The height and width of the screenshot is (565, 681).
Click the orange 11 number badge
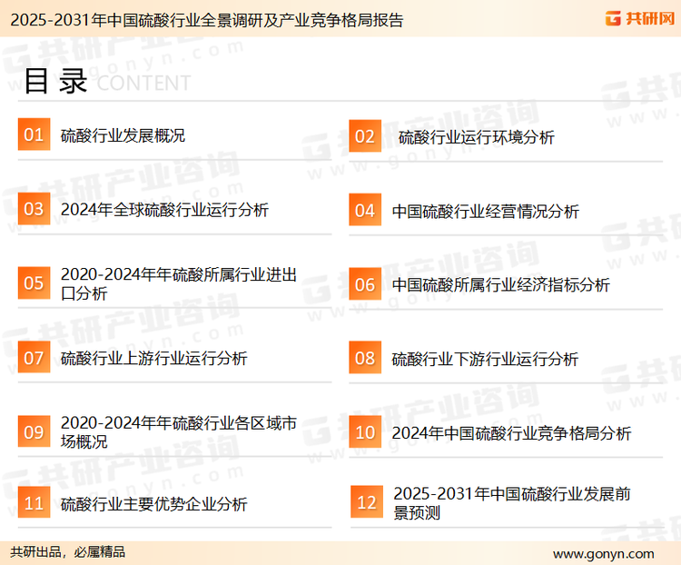[x=34, y=502]
